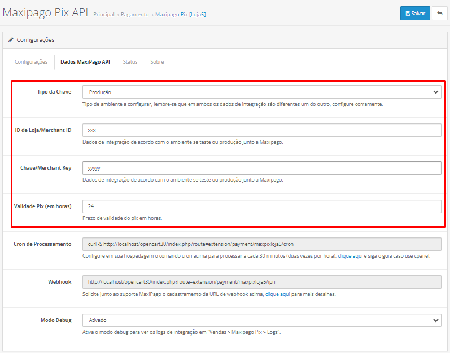
Task: Click the Salvar save button
Action: point(415,13)
